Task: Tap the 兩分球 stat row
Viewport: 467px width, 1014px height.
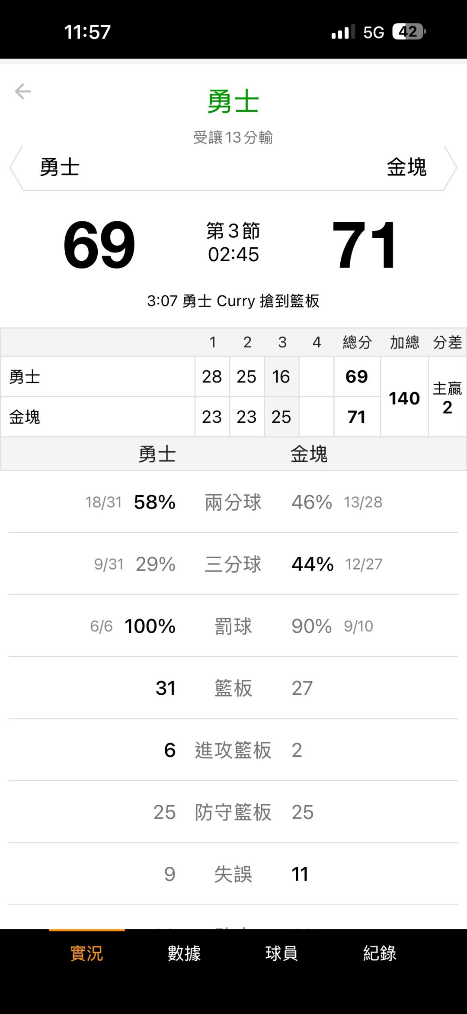Action: coord(233,502)
